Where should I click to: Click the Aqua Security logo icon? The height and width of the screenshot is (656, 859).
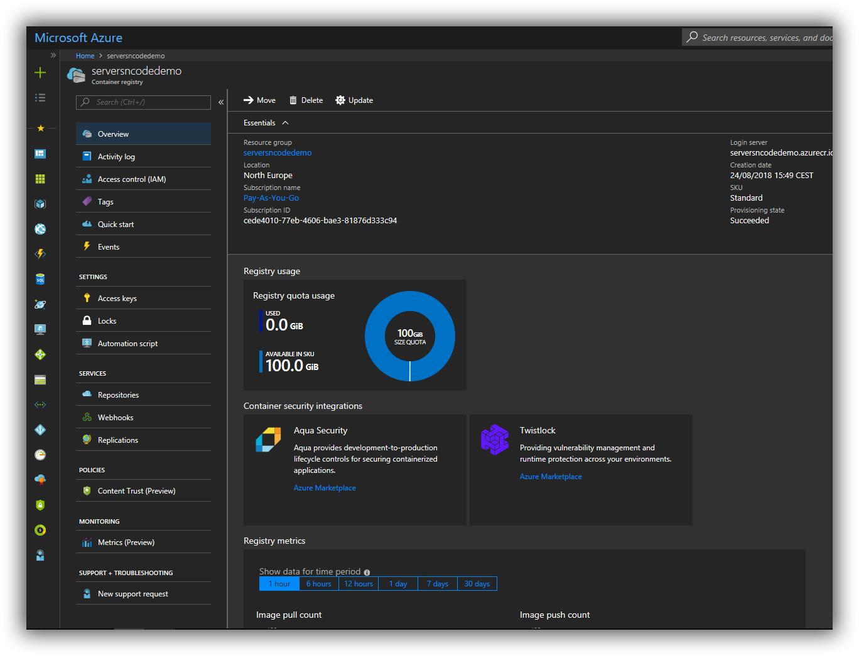[268, 439]
